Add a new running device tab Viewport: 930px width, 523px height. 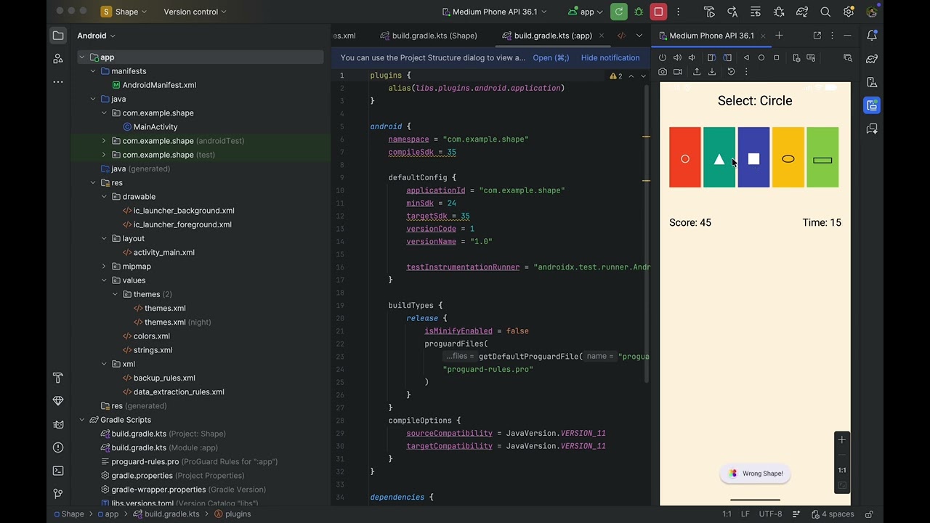779,36
